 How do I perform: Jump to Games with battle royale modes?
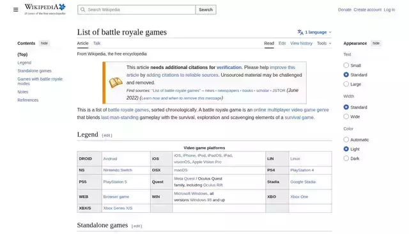(x=40, y=81)
